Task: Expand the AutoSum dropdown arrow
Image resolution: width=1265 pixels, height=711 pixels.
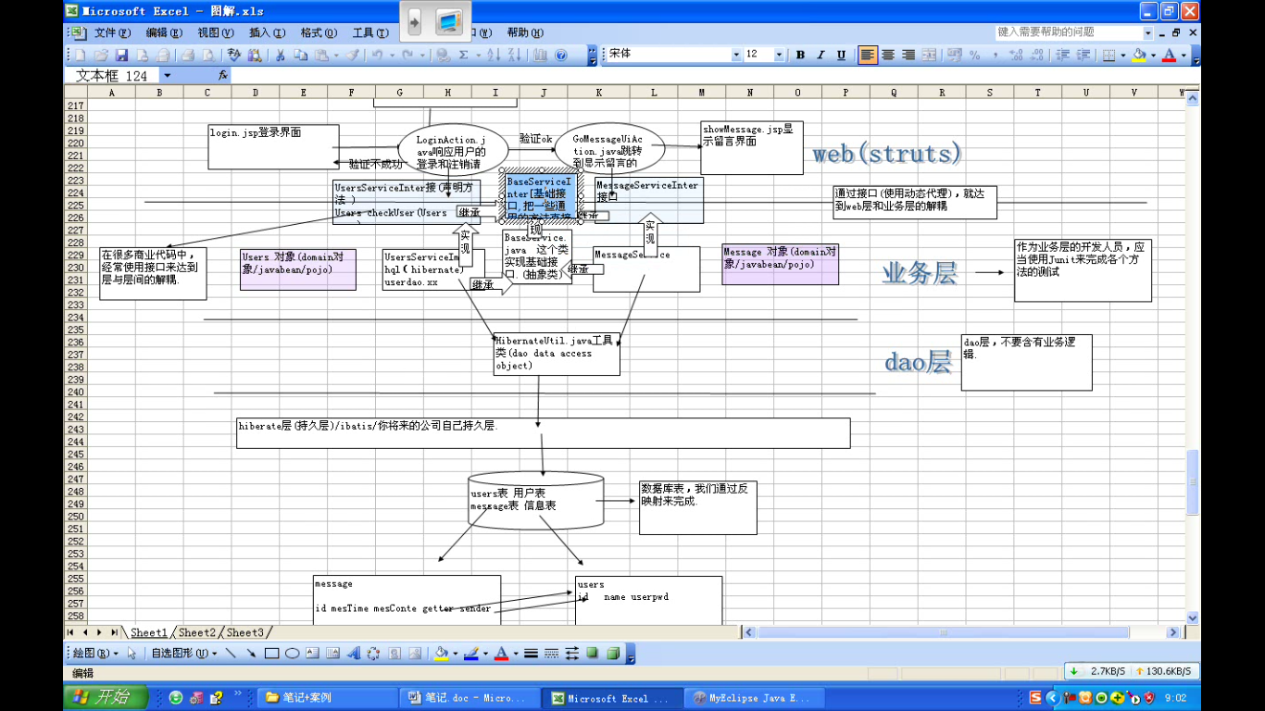Action: click(x=478, y=55)
